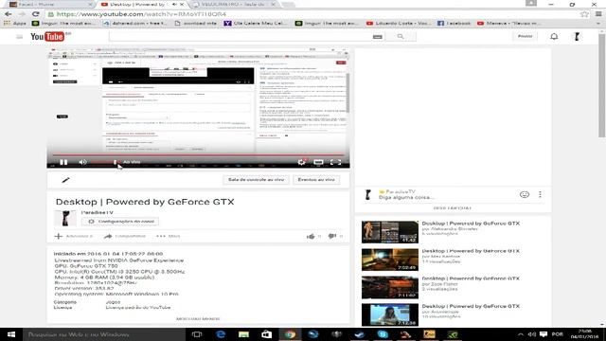Click the magnifier search button

[401, 36]
